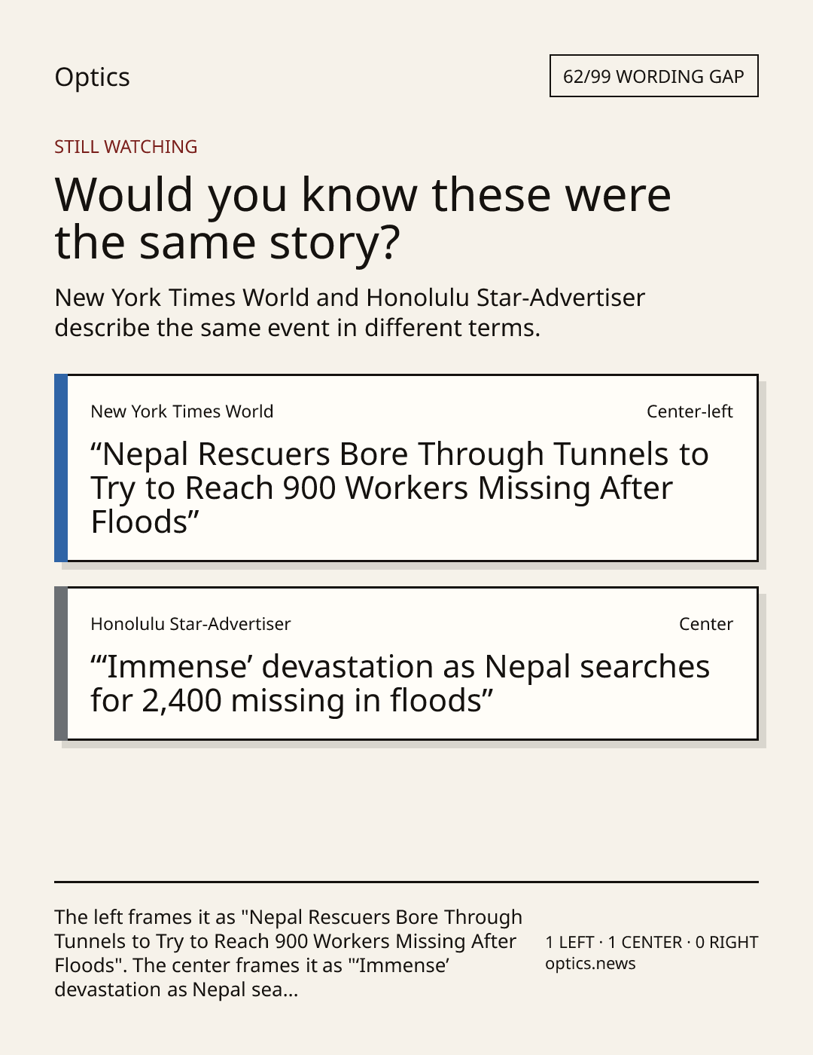Open the New York Times World card
The image size is (813, 1055).
[406, 468]
